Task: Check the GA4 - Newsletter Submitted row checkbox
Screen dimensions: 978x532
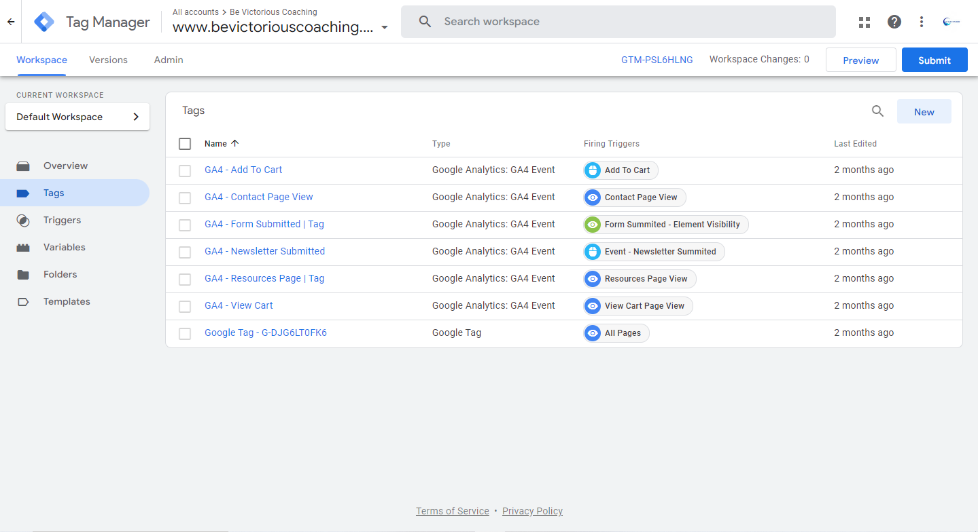Action: tap(185, 252)
